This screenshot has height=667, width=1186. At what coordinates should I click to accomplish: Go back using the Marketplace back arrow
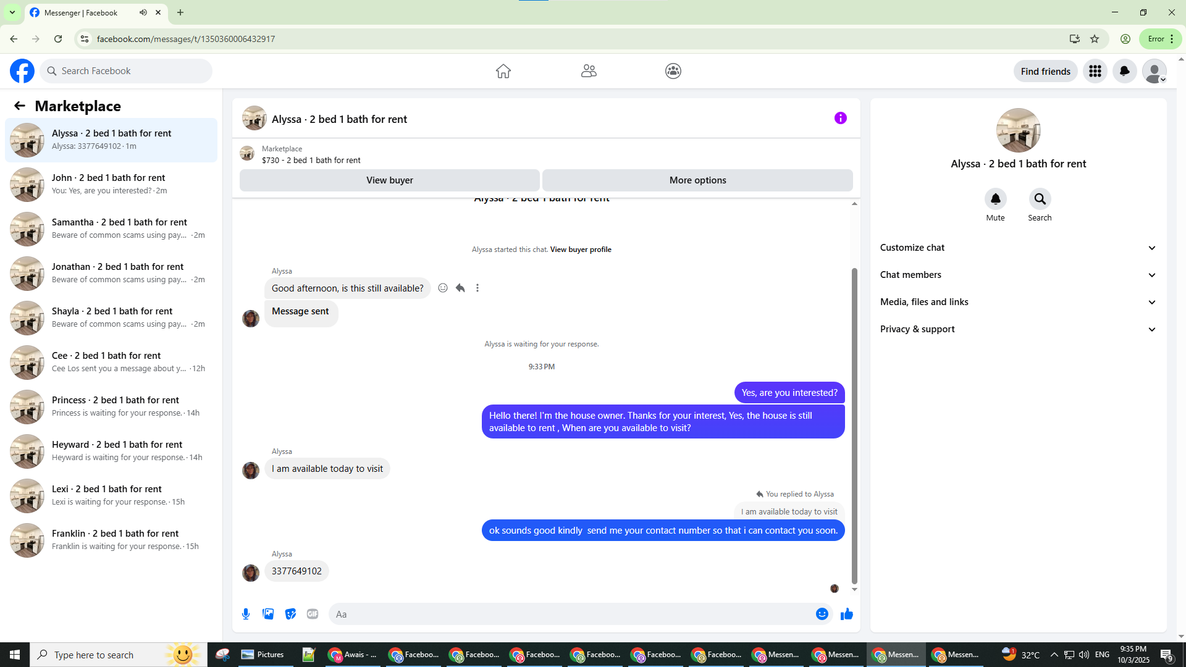(20, 106)
